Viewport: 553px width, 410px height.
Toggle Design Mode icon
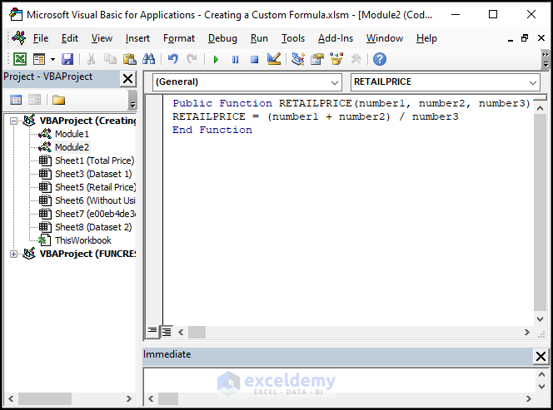[274, 59]
